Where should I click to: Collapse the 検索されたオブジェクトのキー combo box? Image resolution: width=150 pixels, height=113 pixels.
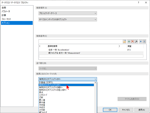click(x=68, y=79)
